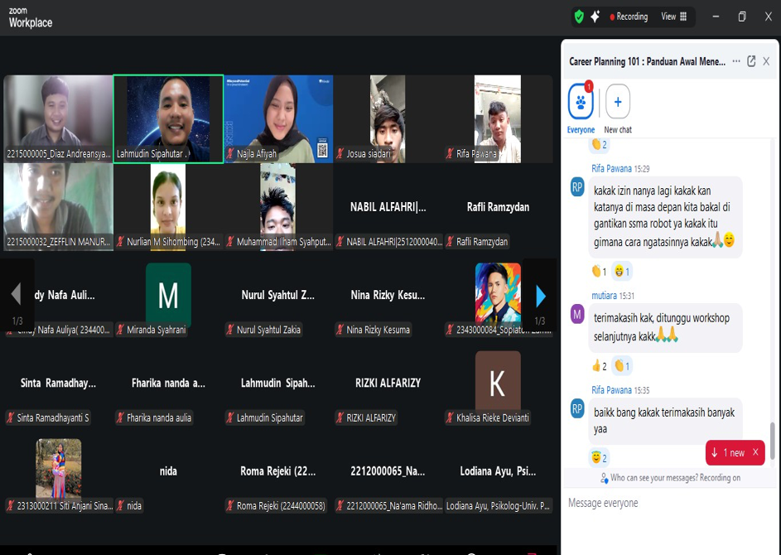Viewport: 781px width, 555px height.
Task: Jump to the 1 new message
Action: (x=728, y=453)
